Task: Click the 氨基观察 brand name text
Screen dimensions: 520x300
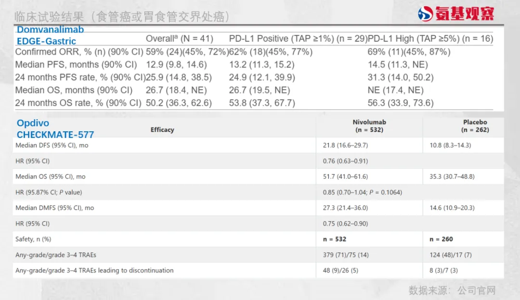Action: 465,14
